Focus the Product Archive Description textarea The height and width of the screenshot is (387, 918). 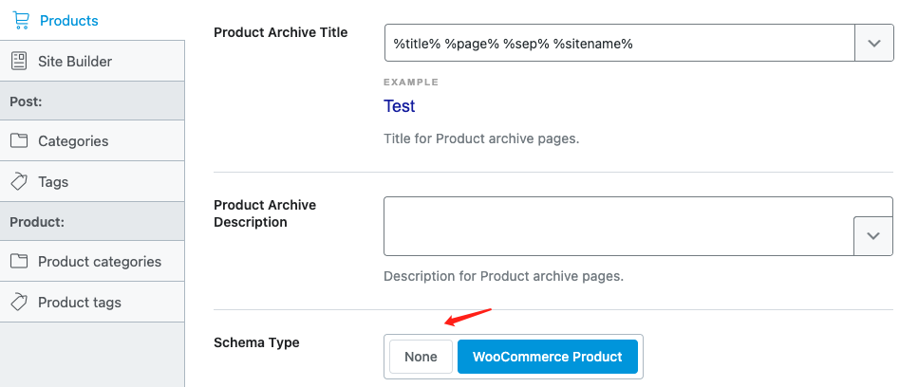point(619,227)
